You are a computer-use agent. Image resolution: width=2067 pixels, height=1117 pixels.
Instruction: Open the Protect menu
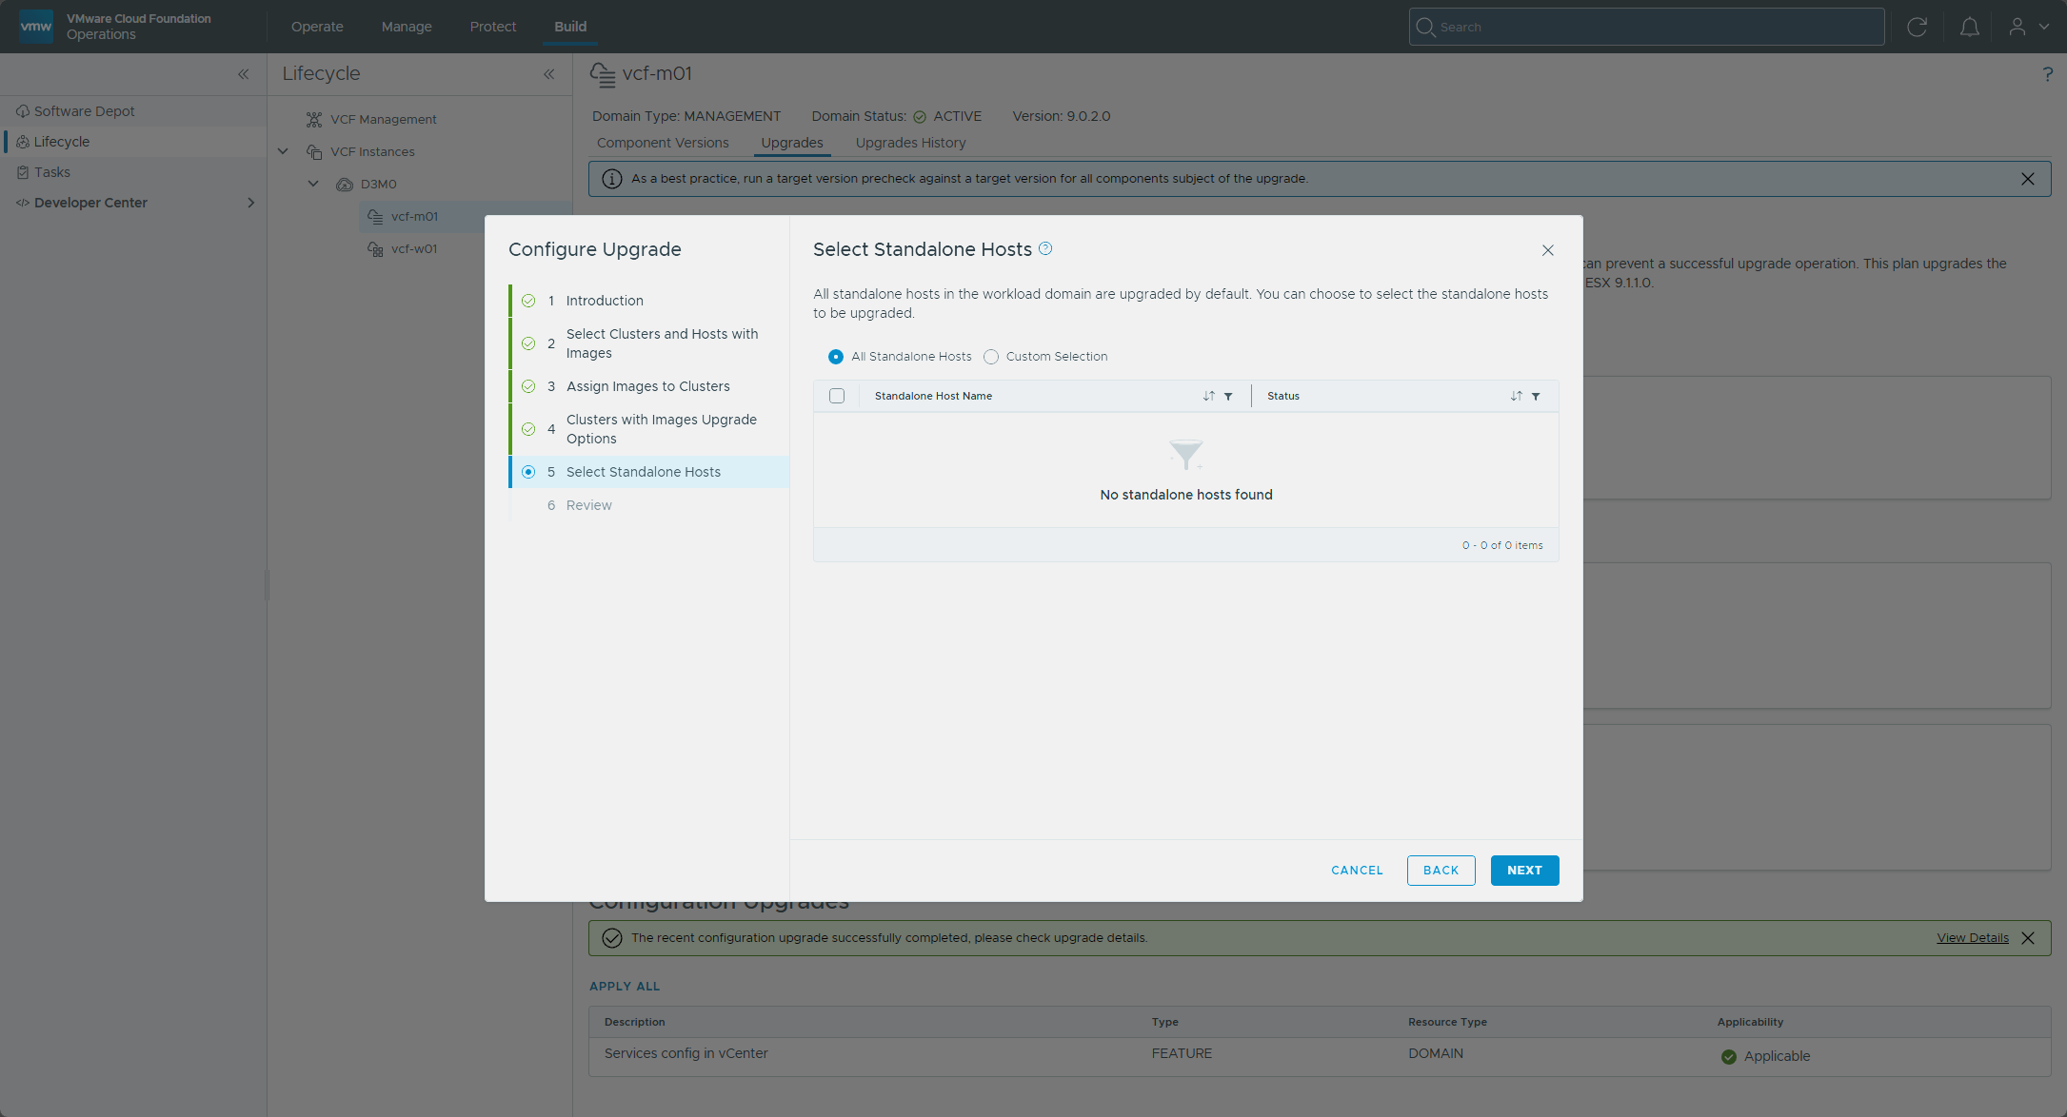(x=493, y=27)
